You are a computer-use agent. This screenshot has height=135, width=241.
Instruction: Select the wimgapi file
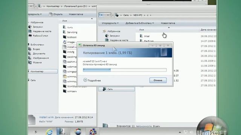(70, 72)
